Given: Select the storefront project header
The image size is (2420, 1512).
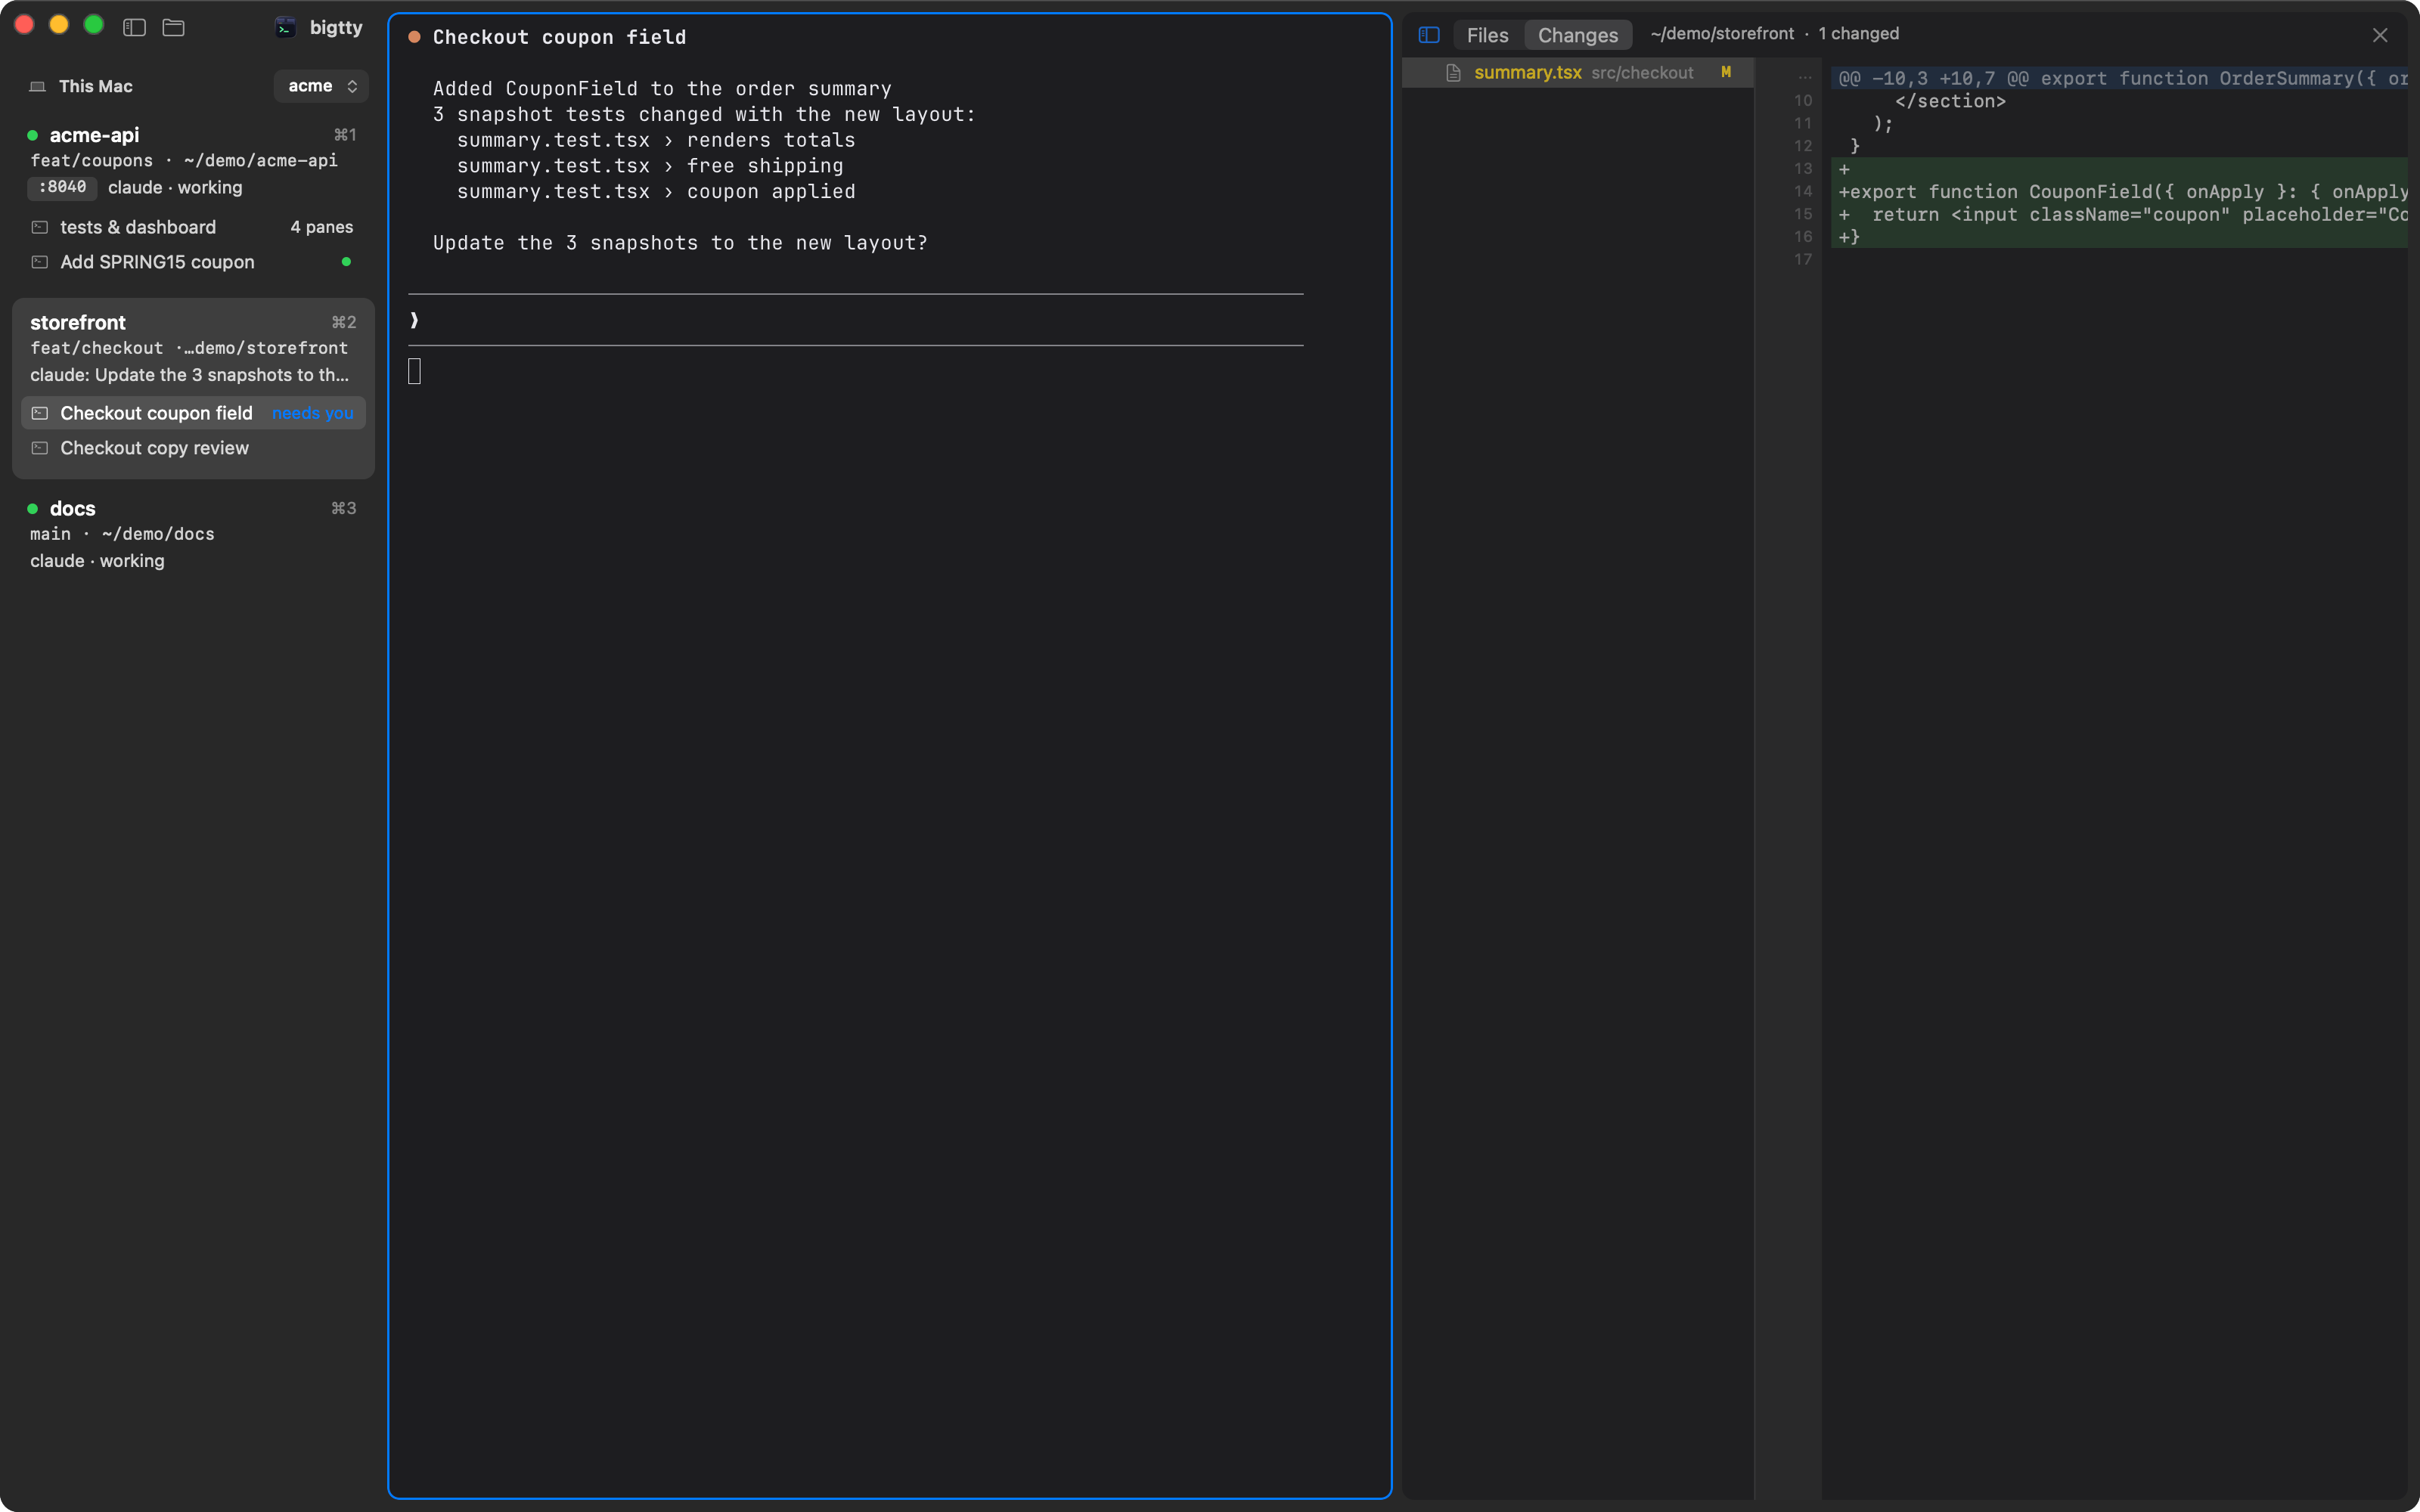Looking at the screenshot, I should pyautogui.click(x=78, y=322).
